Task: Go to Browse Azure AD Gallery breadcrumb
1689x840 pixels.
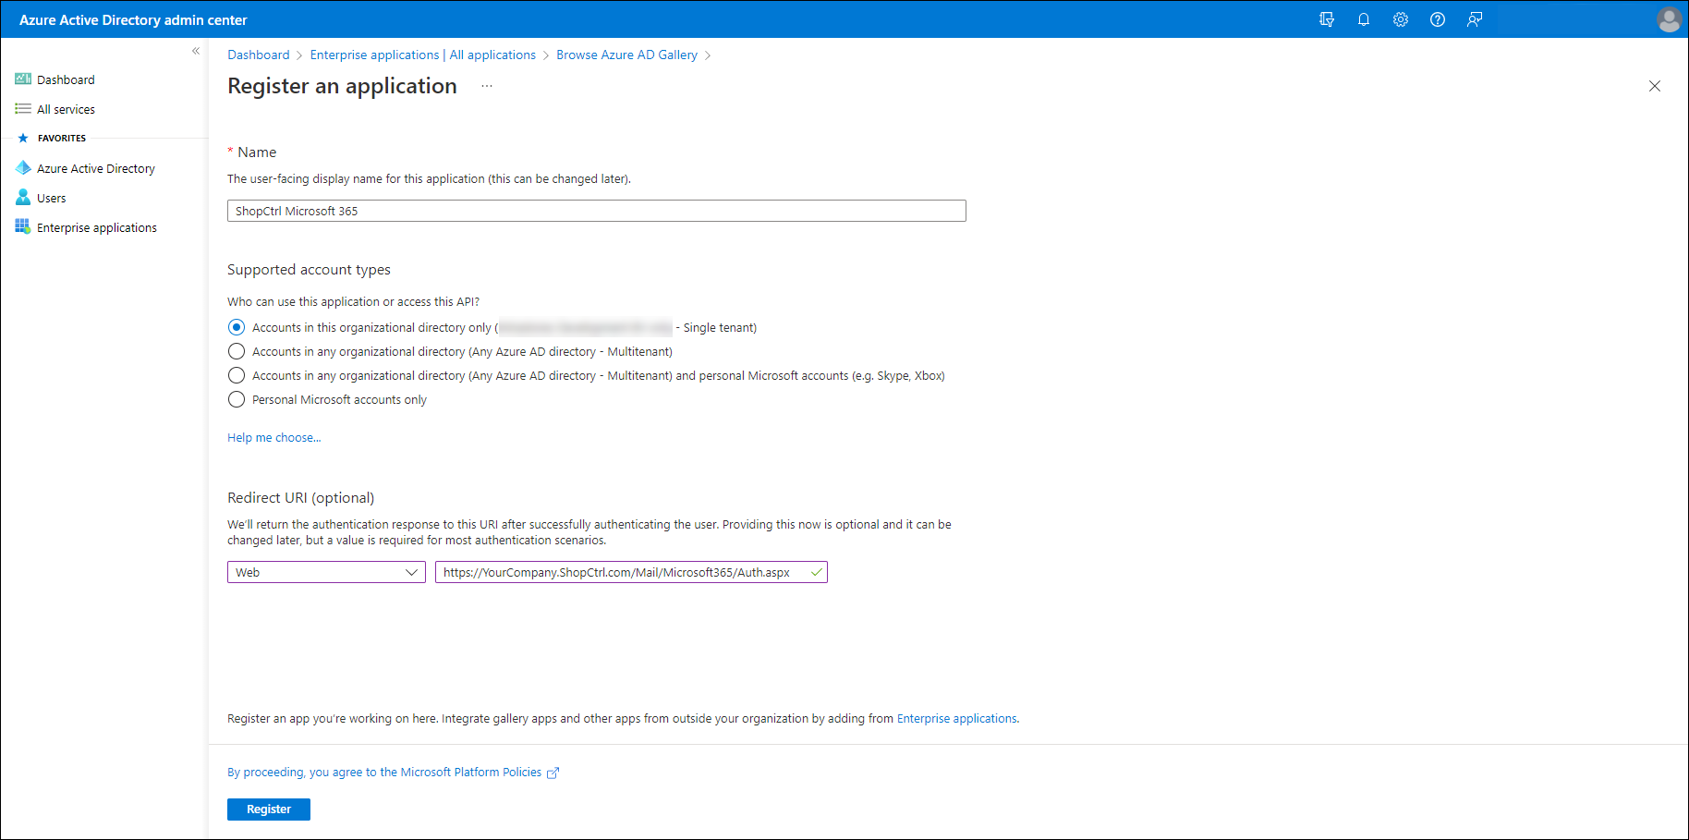Action: (626, 55)
